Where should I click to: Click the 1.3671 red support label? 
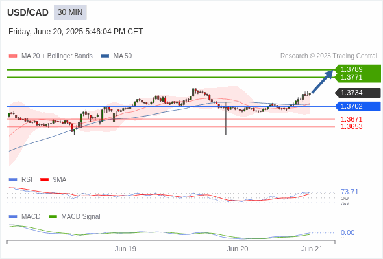click(351, 119)
